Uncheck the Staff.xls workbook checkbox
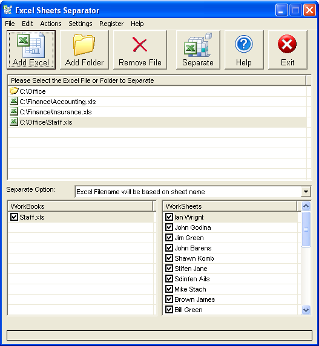 click(14, 217)
